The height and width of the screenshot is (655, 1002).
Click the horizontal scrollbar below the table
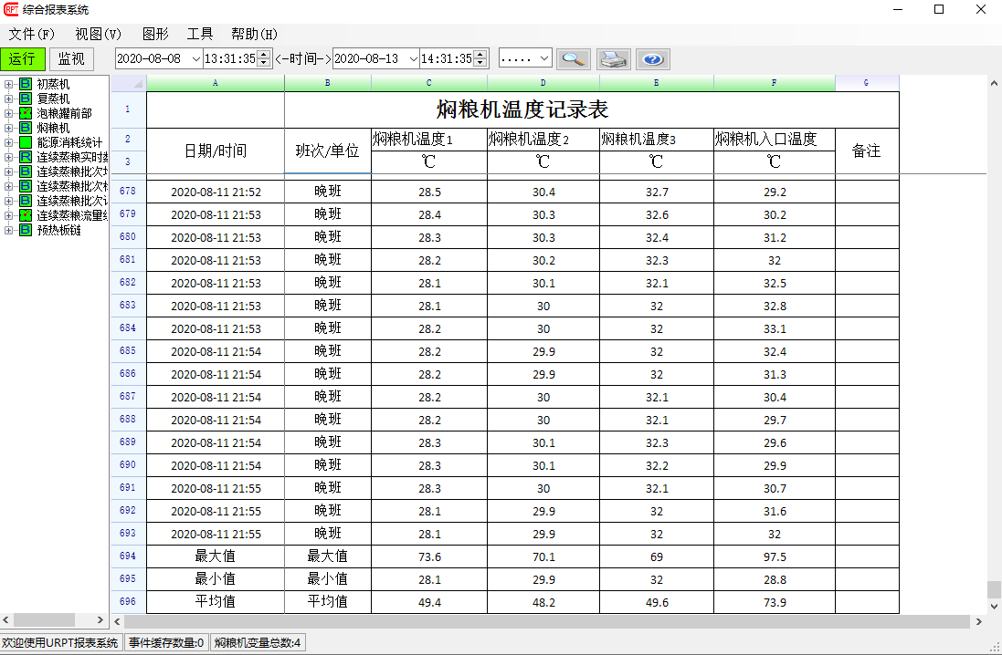(x=548, y=621)
